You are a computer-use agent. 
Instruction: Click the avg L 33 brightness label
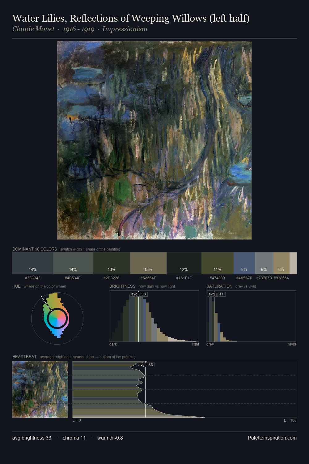point(138,294)
